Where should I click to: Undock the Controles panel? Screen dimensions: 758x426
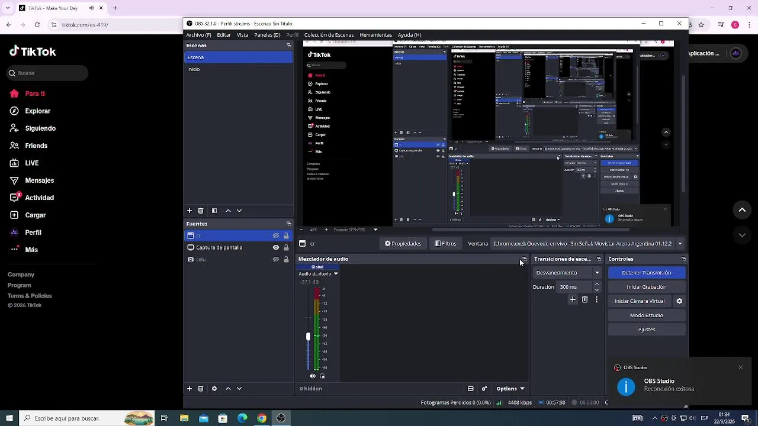point(683,259)
